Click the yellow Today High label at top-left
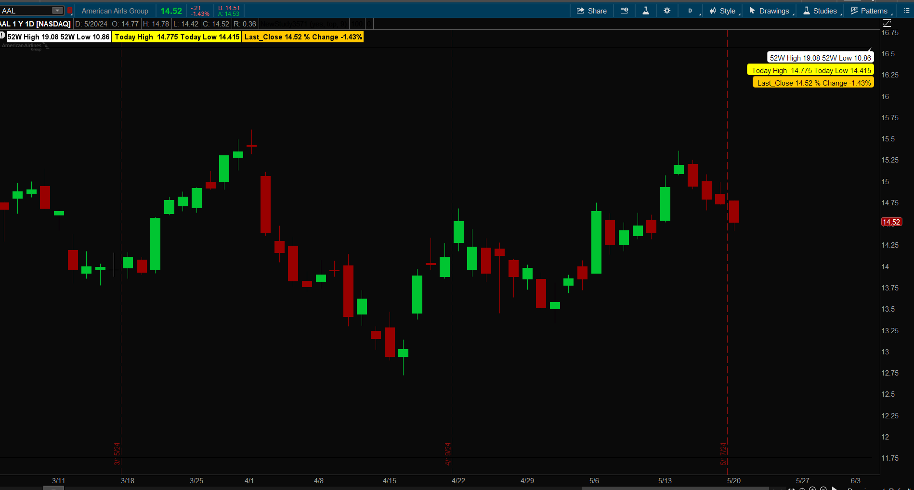Image resolution: width=914 pixels, height=490 pixels. tap(177, 37)
